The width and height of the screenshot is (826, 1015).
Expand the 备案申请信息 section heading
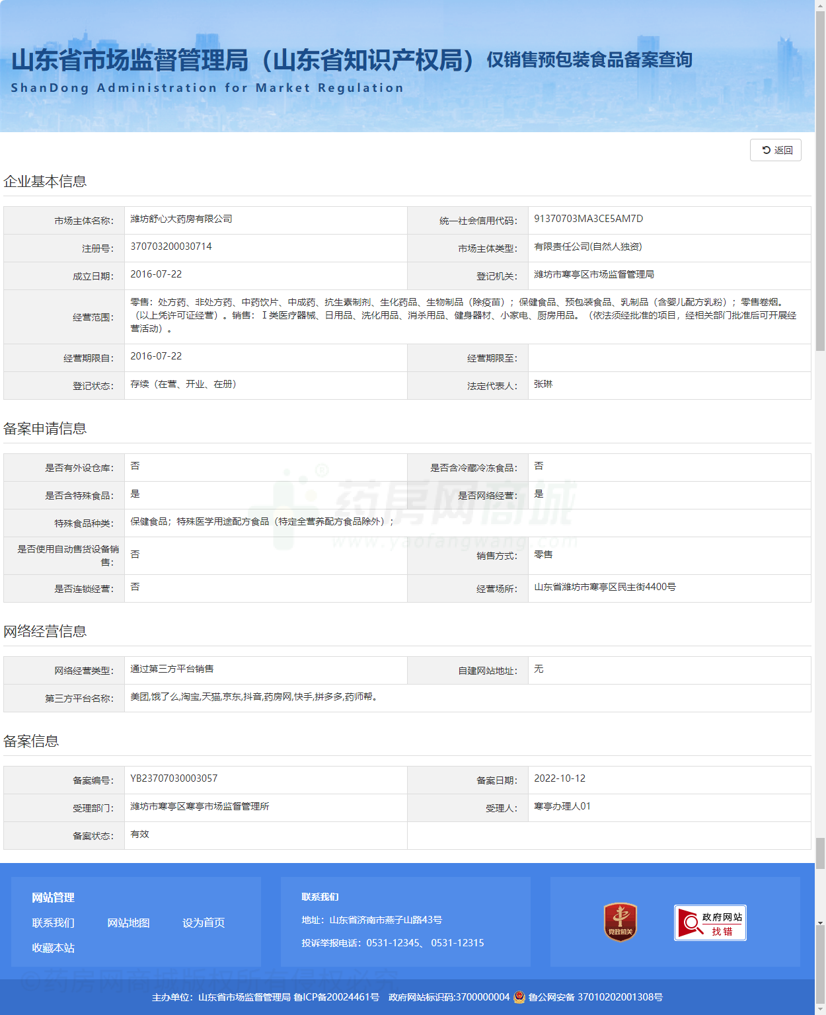(45, 430)
